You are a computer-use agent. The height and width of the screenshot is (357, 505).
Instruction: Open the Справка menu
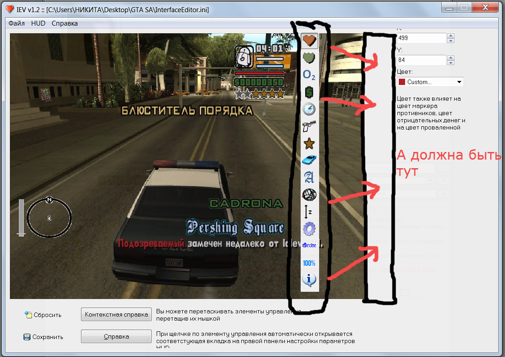coord(64,23)
